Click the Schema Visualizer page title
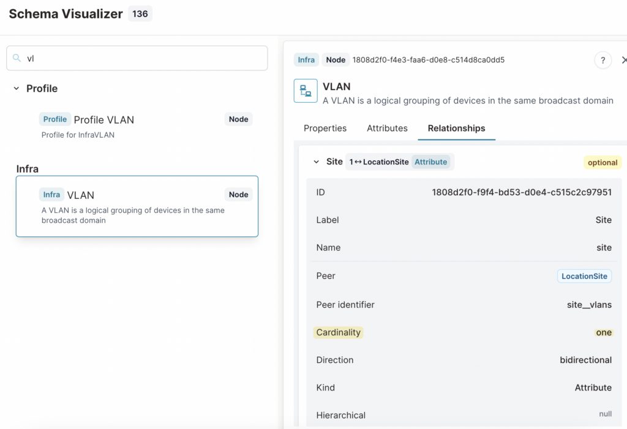627x429 pixels. point(66,14)
